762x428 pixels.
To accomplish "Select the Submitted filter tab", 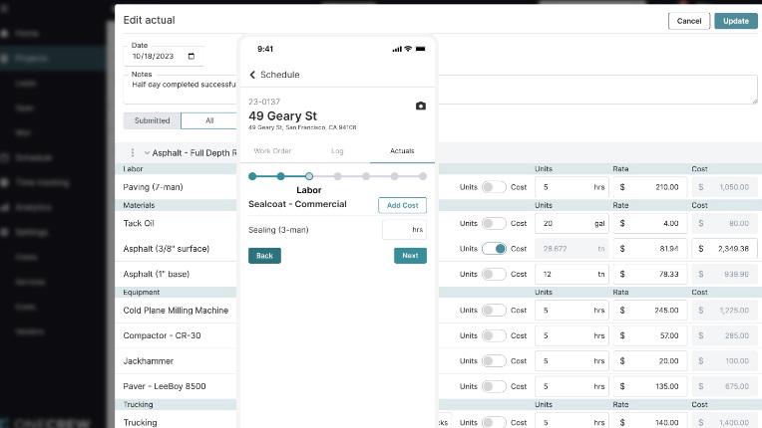I will click(152, 120).
